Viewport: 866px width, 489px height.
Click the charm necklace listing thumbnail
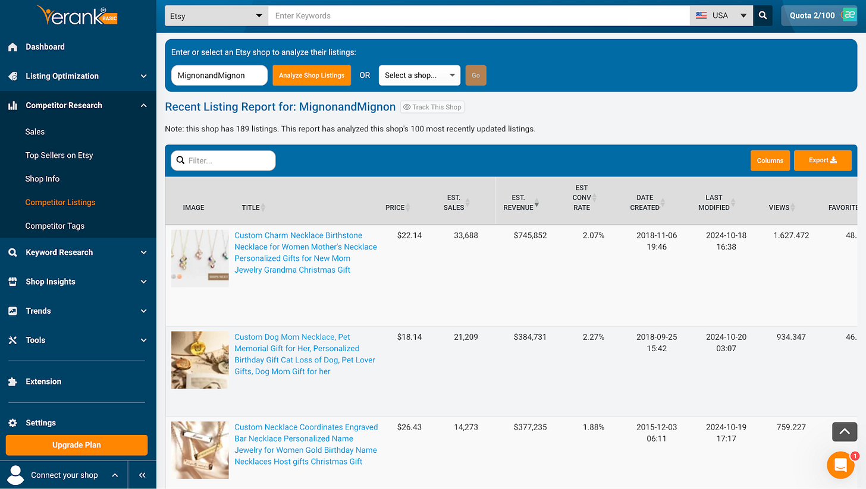tap(200, 258)
